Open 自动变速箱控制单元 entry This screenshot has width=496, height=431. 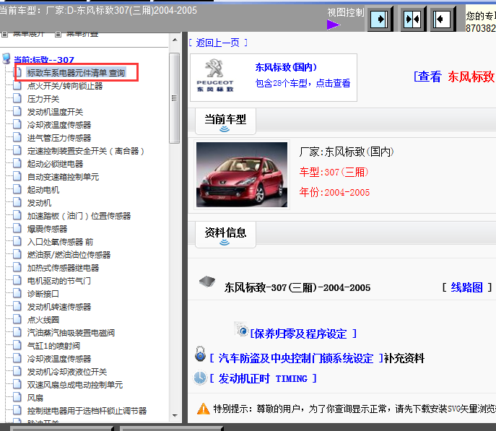point(63,177)
